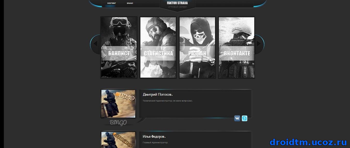Screen dimensions: 350x148
Task: Open the СТАТИСТИКА card
Action: (x=158, y=47)
